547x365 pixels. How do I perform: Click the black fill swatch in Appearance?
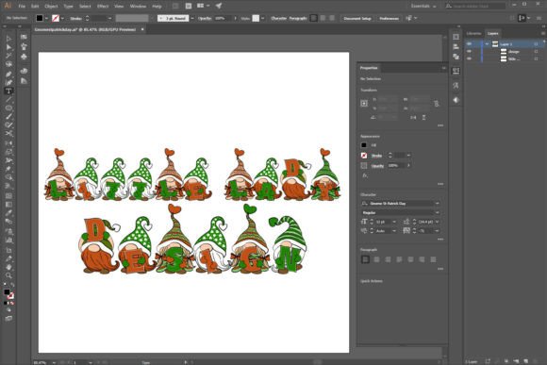(x=364, y=145)
